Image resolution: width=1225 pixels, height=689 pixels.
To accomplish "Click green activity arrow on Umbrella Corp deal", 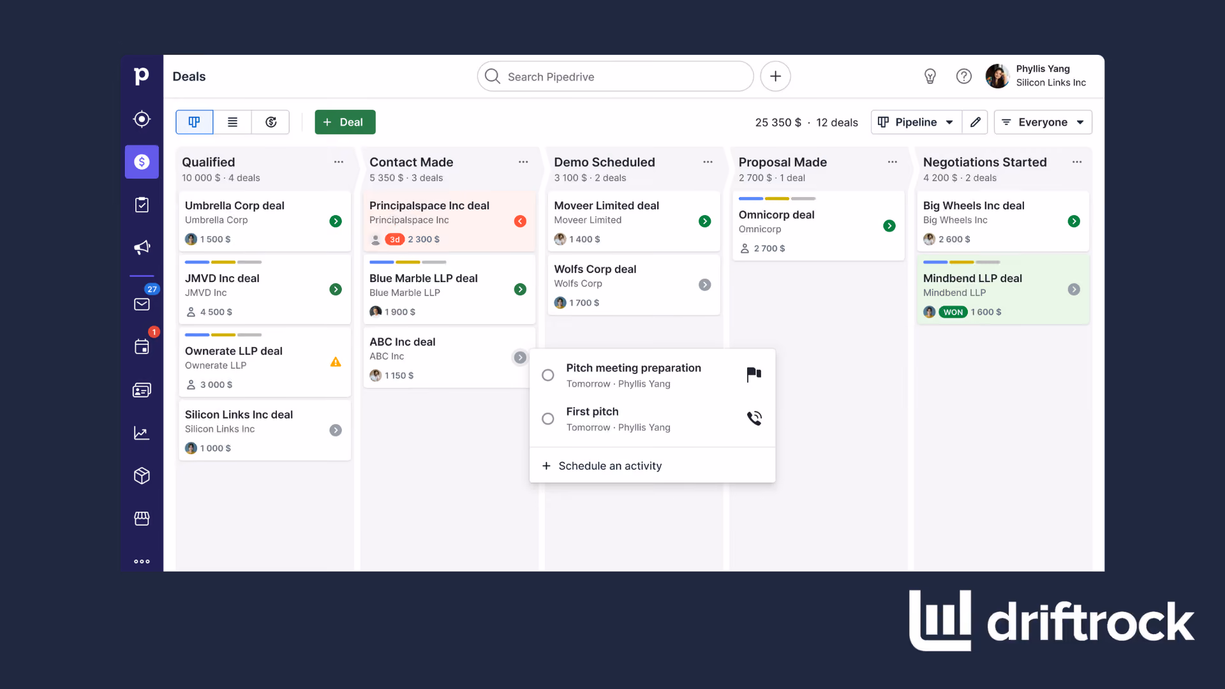I will (x=336, y=221).
